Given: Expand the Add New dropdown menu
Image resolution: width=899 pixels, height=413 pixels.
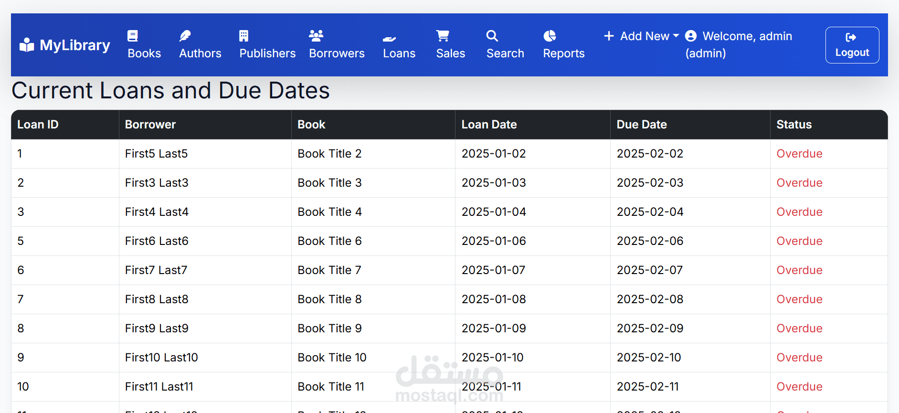Looking at the screenshot, I should [642, 36].
